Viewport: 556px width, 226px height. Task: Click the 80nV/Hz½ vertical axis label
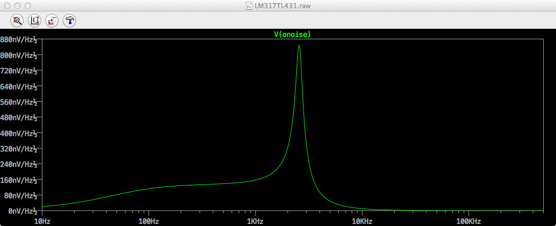[21, 196]
